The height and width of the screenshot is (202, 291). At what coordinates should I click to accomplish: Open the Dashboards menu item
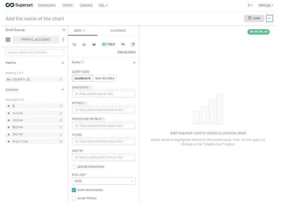(47, 5)
